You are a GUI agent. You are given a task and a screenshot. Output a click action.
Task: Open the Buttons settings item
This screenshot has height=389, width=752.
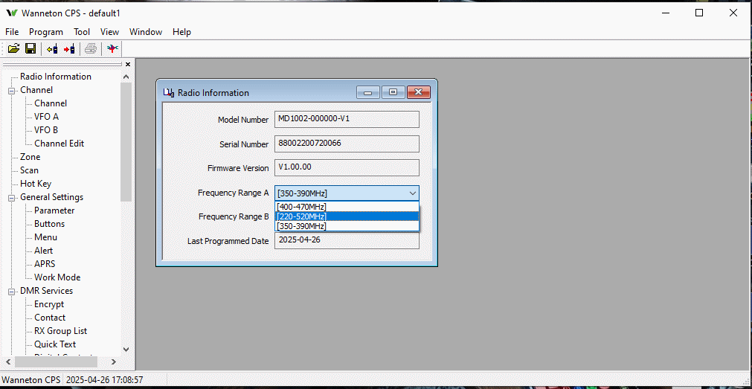click(x=49, y=224)
